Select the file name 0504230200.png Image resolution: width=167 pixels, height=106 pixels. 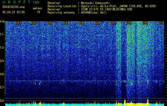[14, 7]
